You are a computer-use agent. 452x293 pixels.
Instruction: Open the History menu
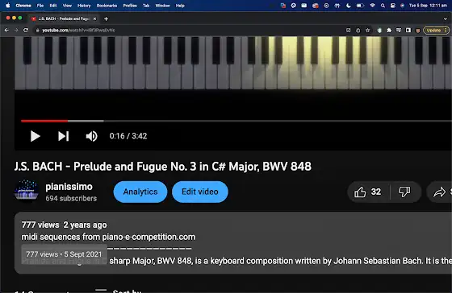coord(84,6)
